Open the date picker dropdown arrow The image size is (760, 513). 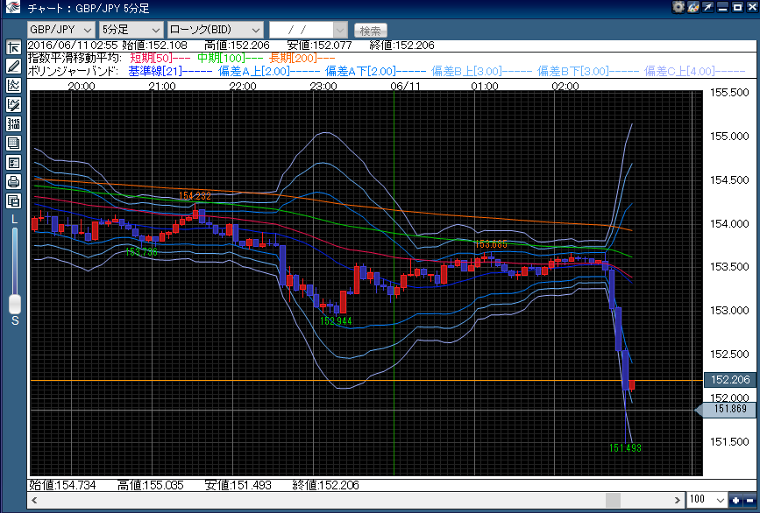[340, 30]
